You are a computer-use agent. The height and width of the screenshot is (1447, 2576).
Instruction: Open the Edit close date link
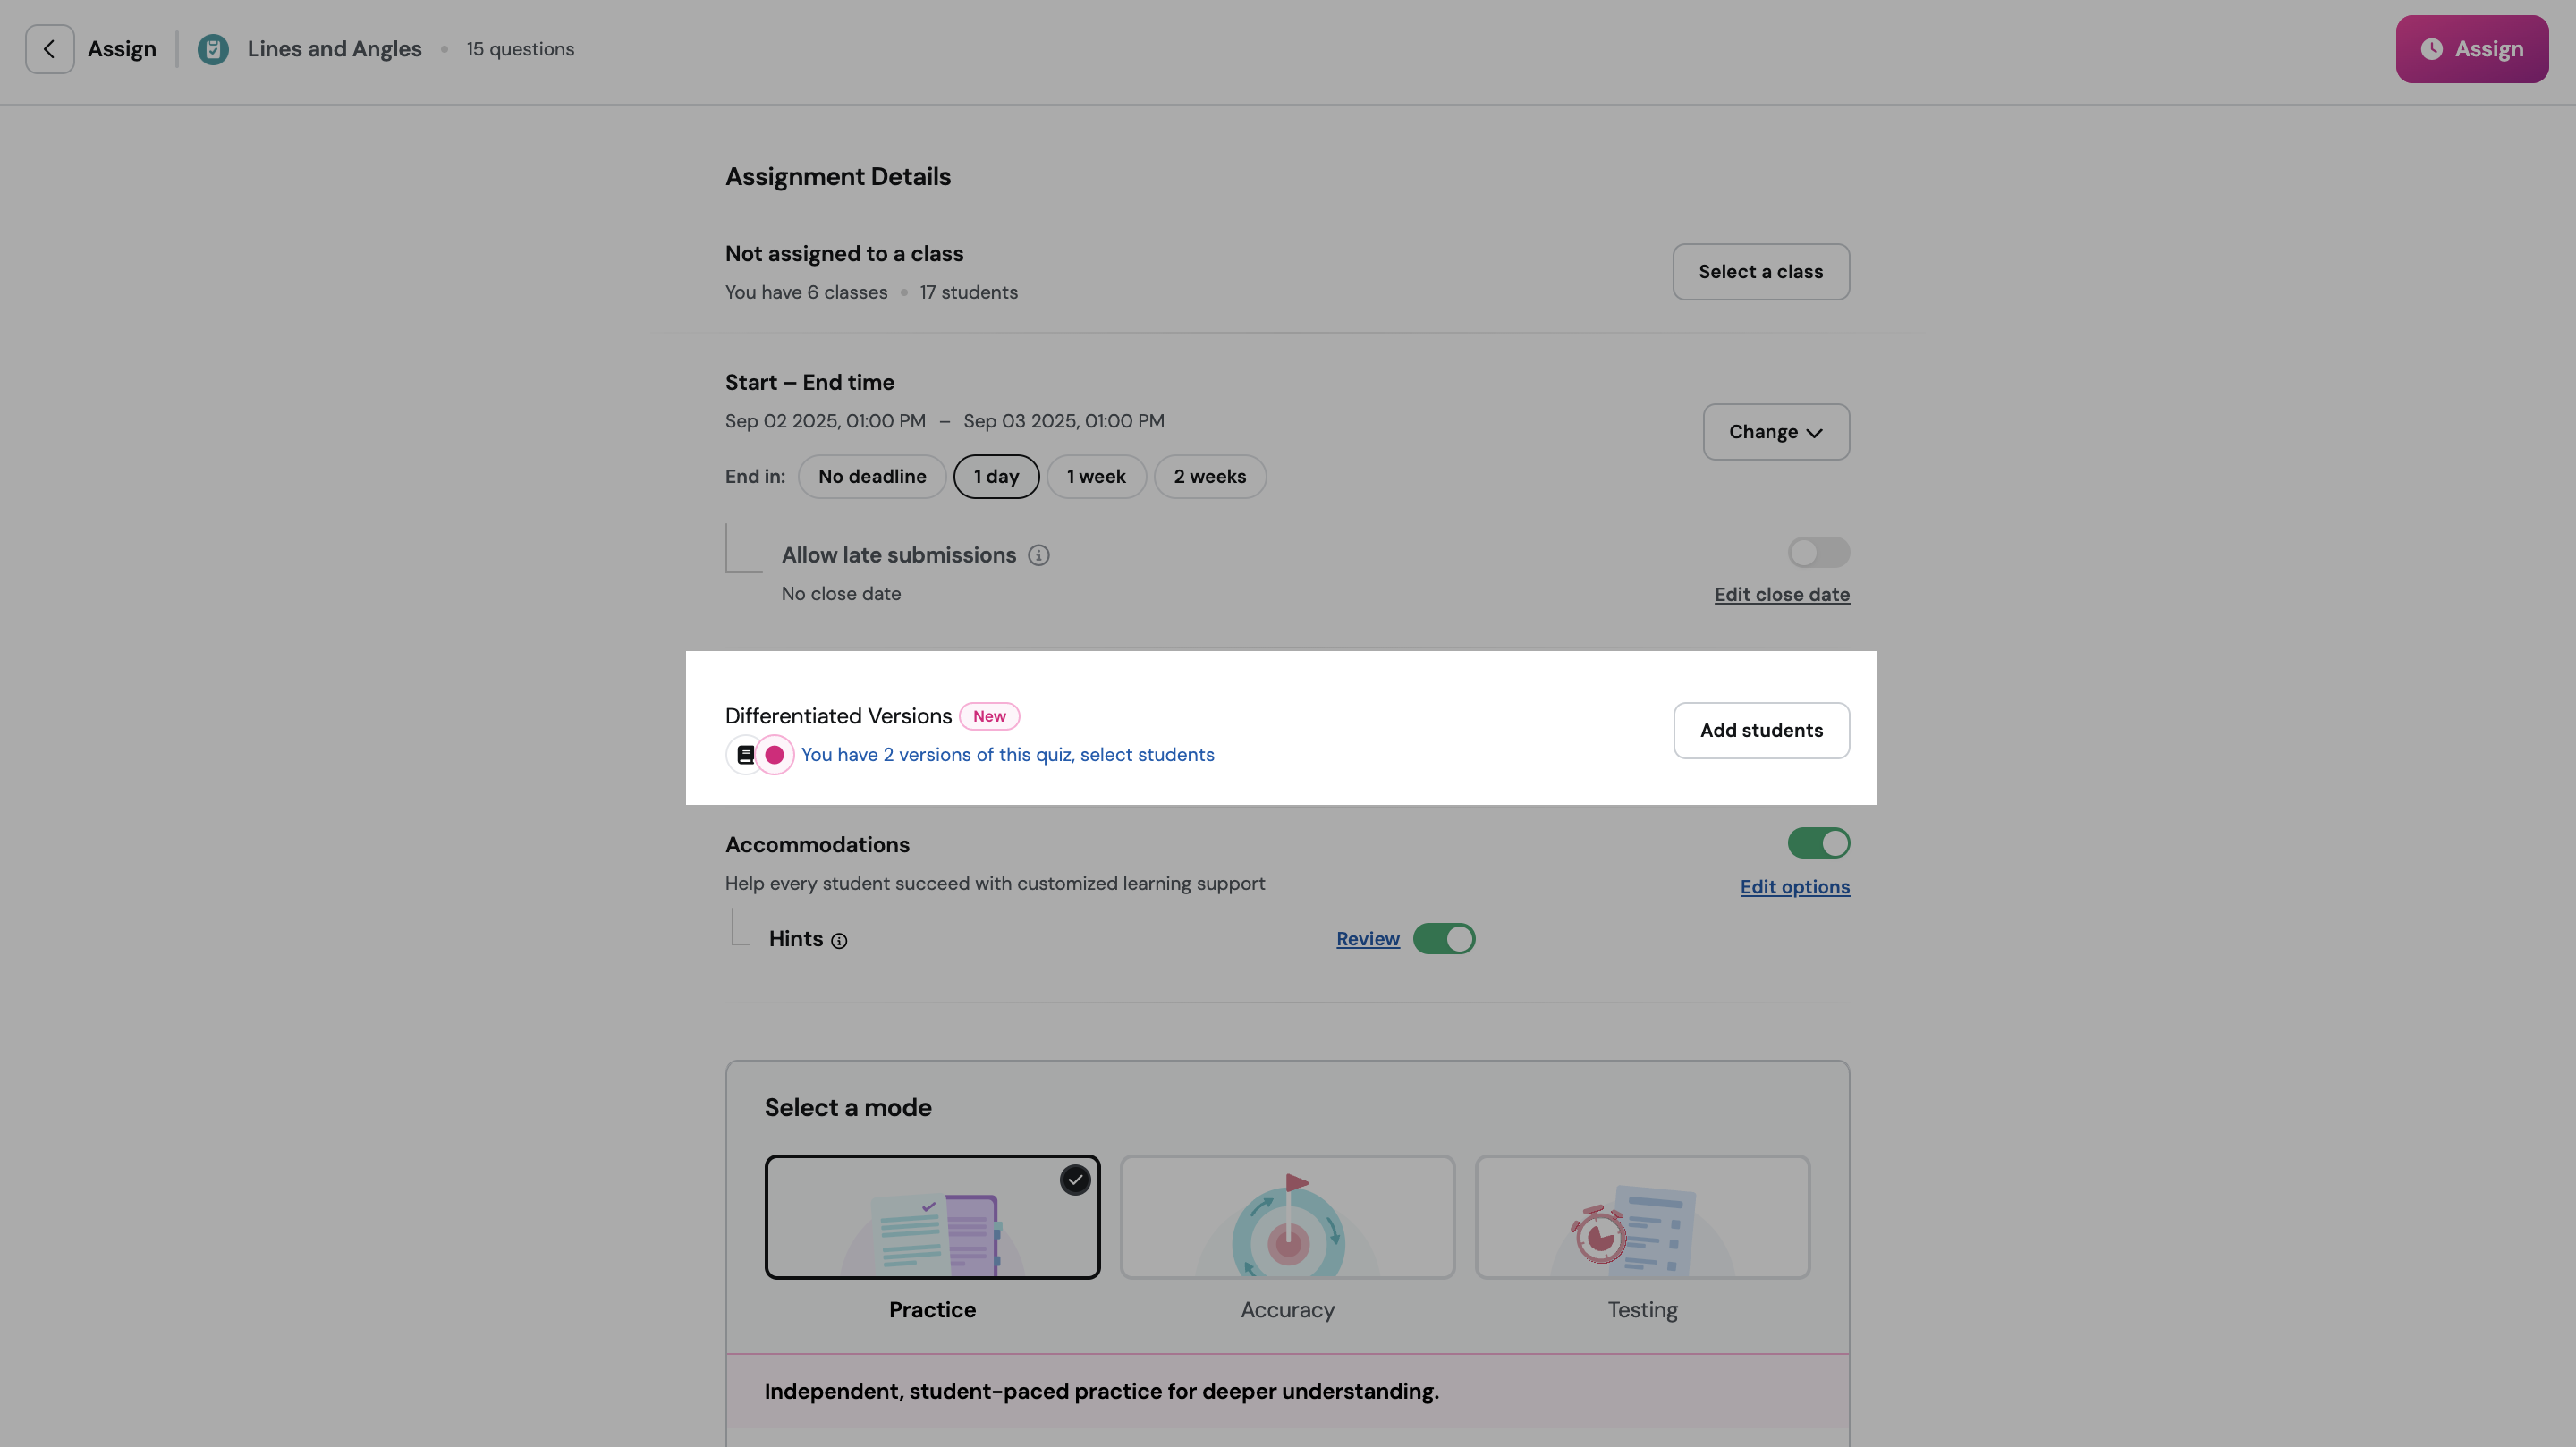tap(1781, 595)
